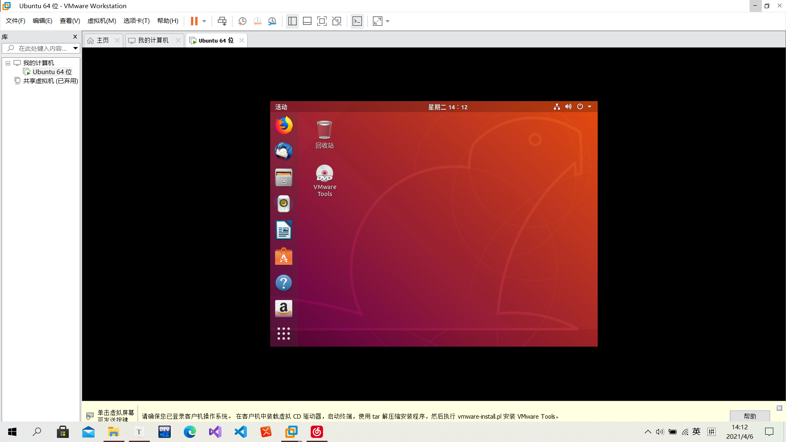Click the library search input field
Viewport: 786px width, 442px height.
pos(43,48)
